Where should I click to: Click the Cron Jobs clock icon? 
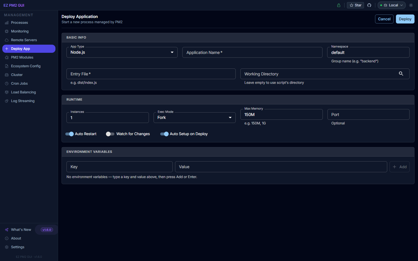click(x=7, y=84)
